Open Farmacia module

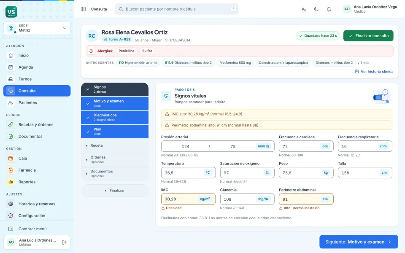tap(37, 170)
